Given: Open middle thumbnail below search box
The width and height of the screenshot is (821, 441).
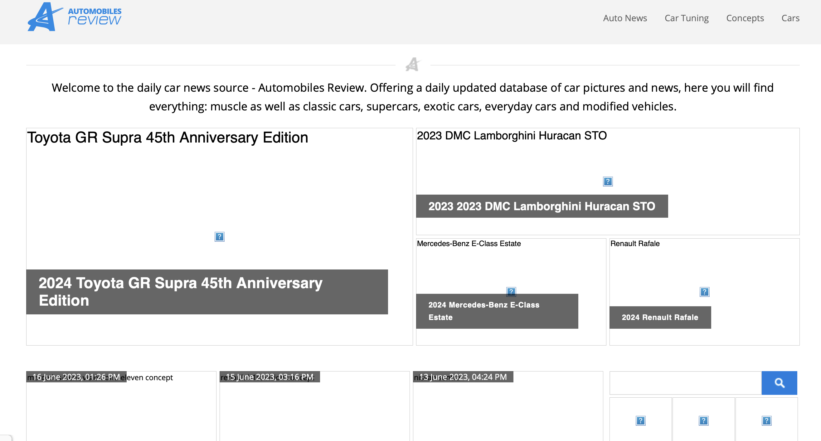Looking at the screenshot, I should [x=703, y=421].
